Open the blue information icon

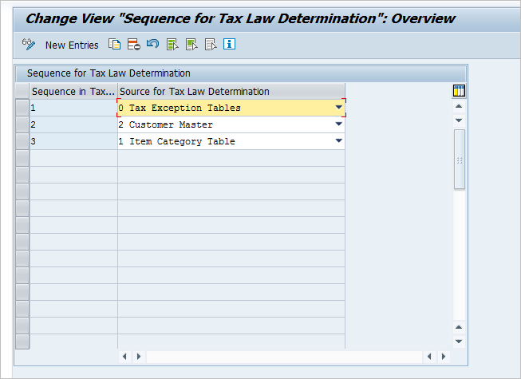tap(229, 44)
